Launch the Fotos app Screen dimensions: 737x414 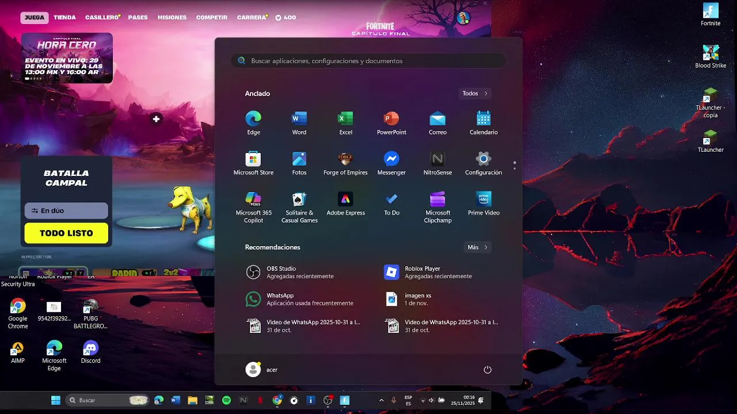299,163
